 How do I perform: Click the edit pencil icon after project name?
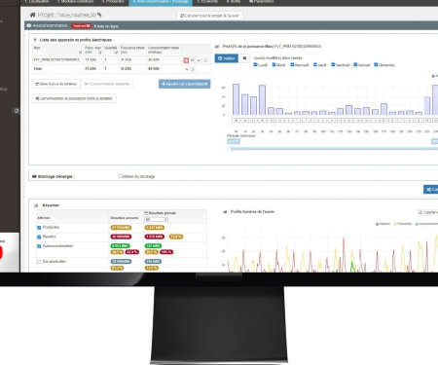(x=99, y=15)
